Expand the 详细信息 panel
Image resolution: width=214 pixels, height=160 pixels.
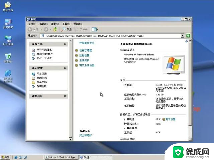pos(65,96)
